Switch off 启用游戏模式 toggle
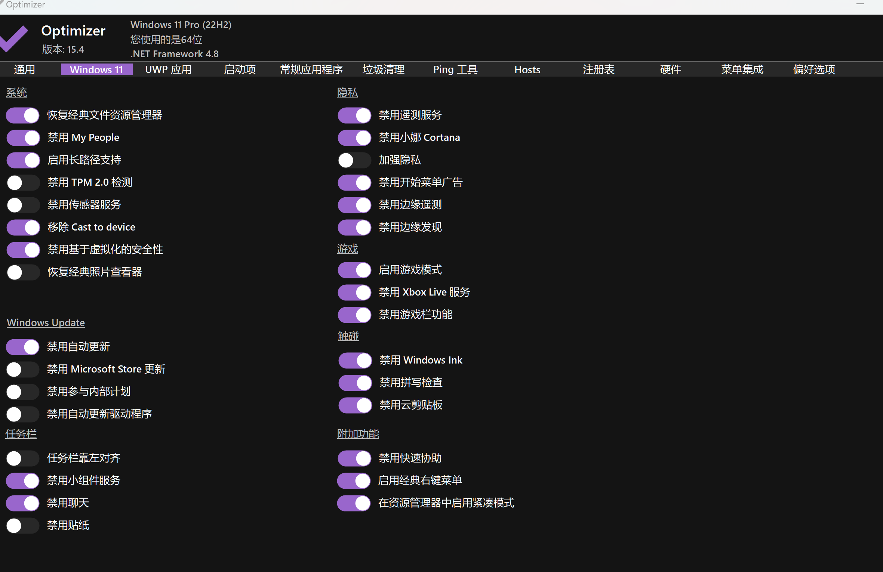Viewport: 883px width, 572px height. coord(354,270)
